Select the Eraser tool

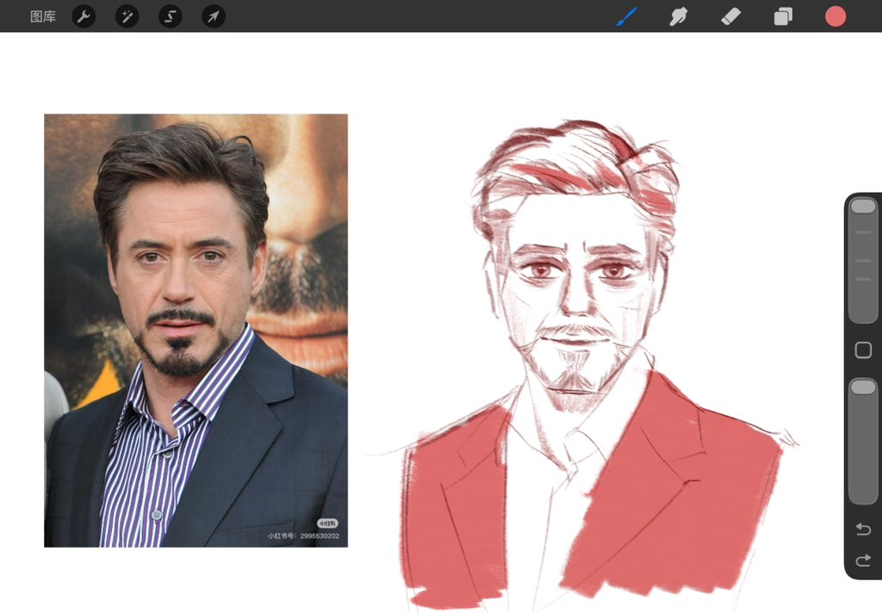coord(730,16)
